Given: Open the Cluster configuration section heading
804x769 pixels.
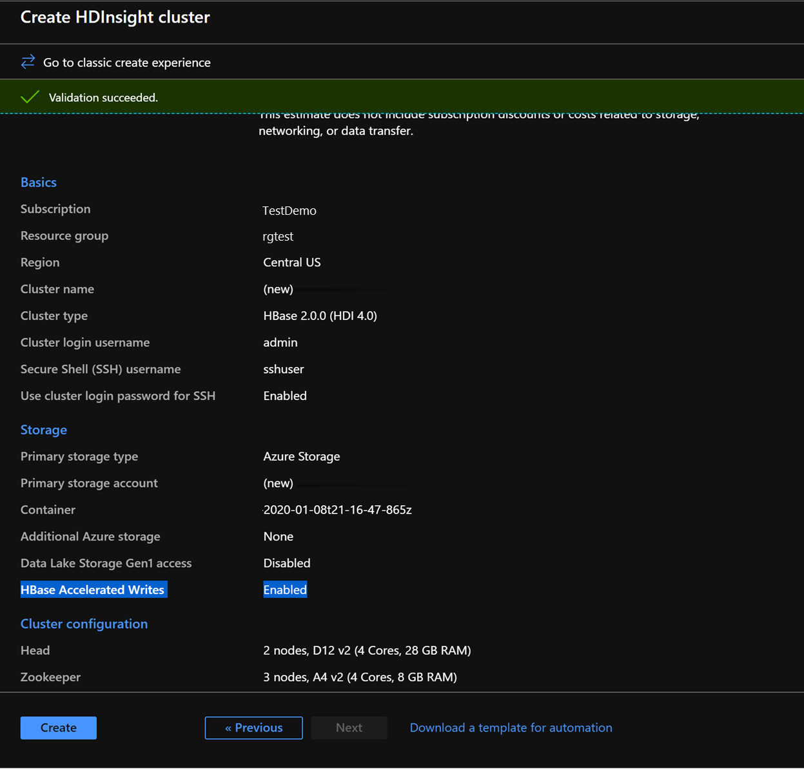Looking at the screenshot, I should point(84,623).
